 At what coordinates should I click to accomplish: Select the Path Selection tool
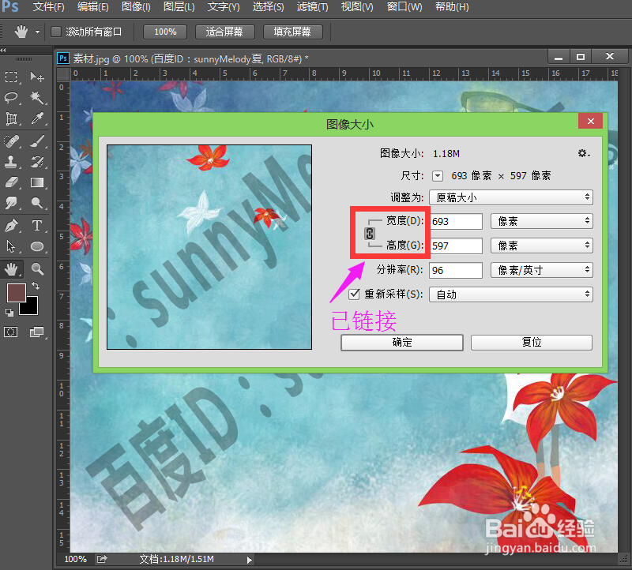tap(11, 246)
